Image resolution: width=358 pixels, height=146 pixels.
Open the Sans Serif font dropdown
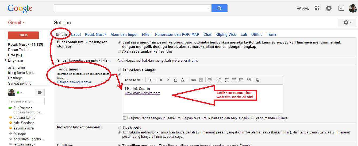(134, 80)
